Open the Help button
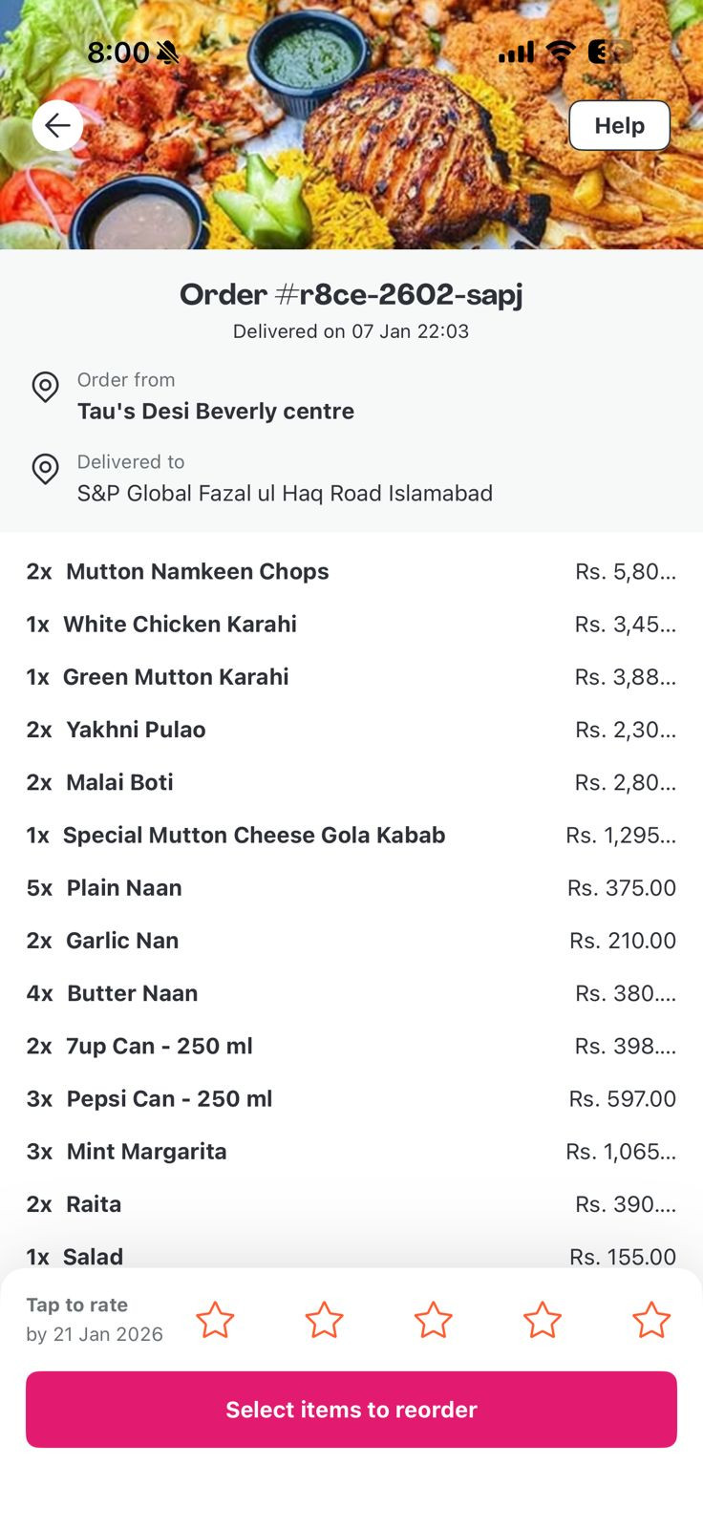The image size is (703, 1528). tap(619, 125)
